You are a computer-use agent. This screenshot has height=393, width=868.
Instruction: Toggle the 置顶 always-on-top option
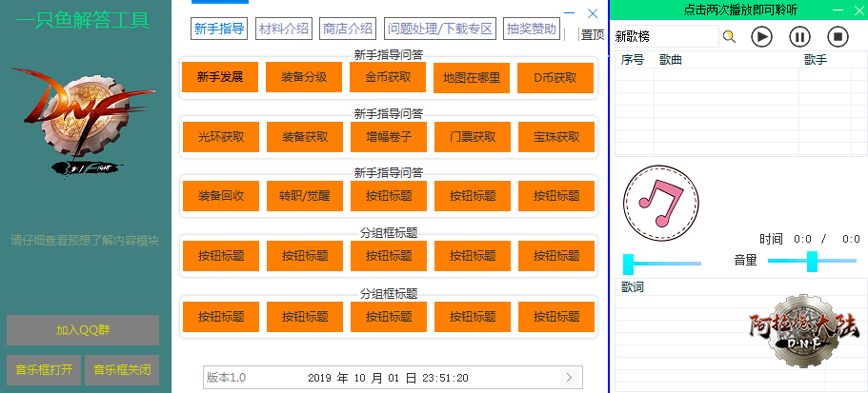pos(592,34)
